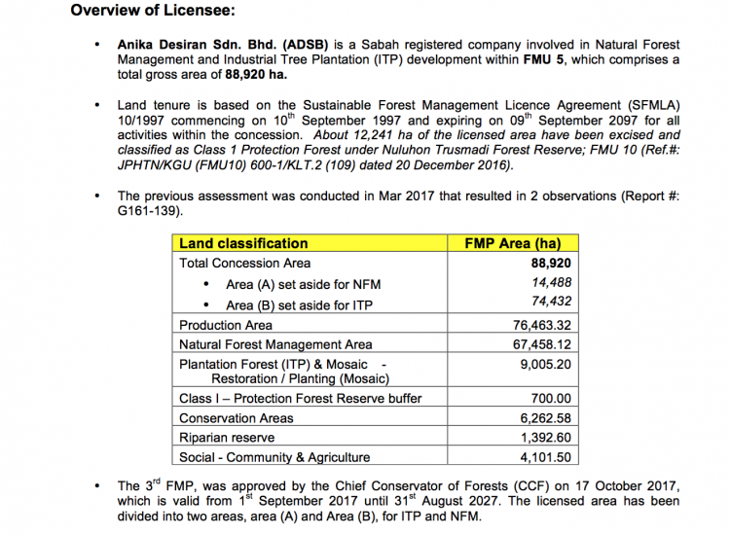The width and height of the screenshot is (730, 535).
Task: Click the table value '14,488'
Action: click(x=551, y=282)
